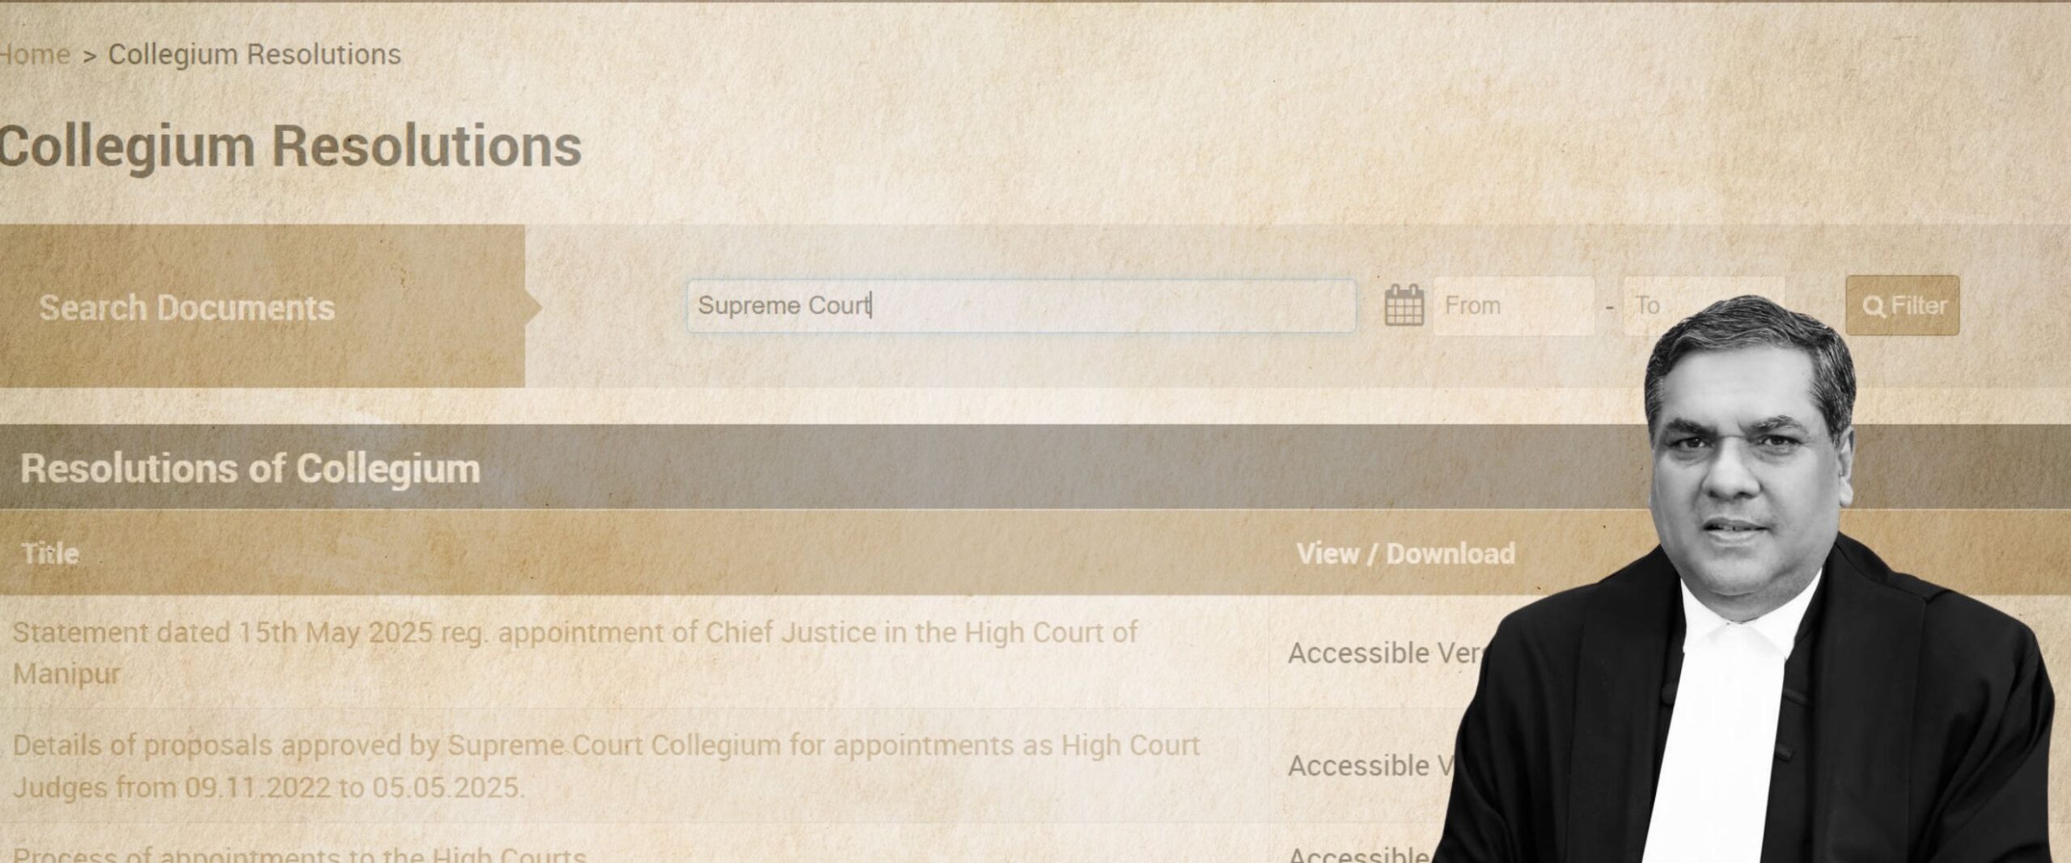This screenshot has height=863, width=2071.
Task: Go to the Home breadcrumb link
Action: (x=34, y=54)
